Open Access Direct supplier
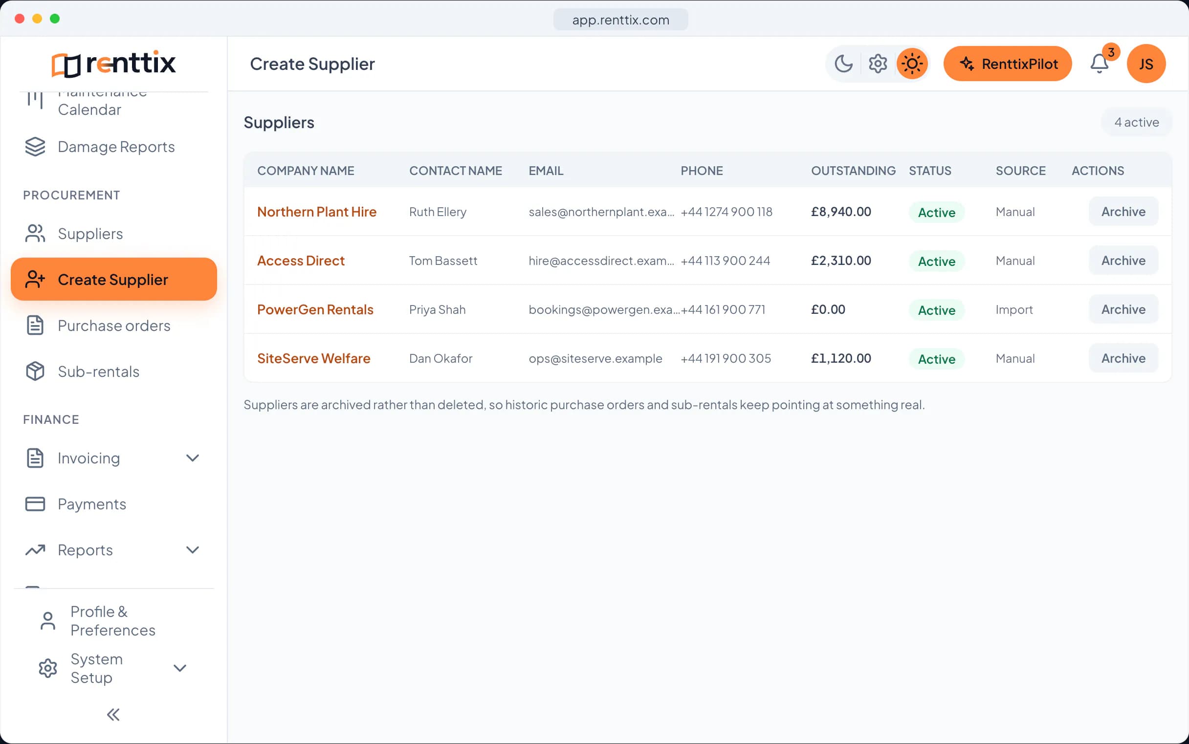This screenshot has width=1189, height=744. 301,260
